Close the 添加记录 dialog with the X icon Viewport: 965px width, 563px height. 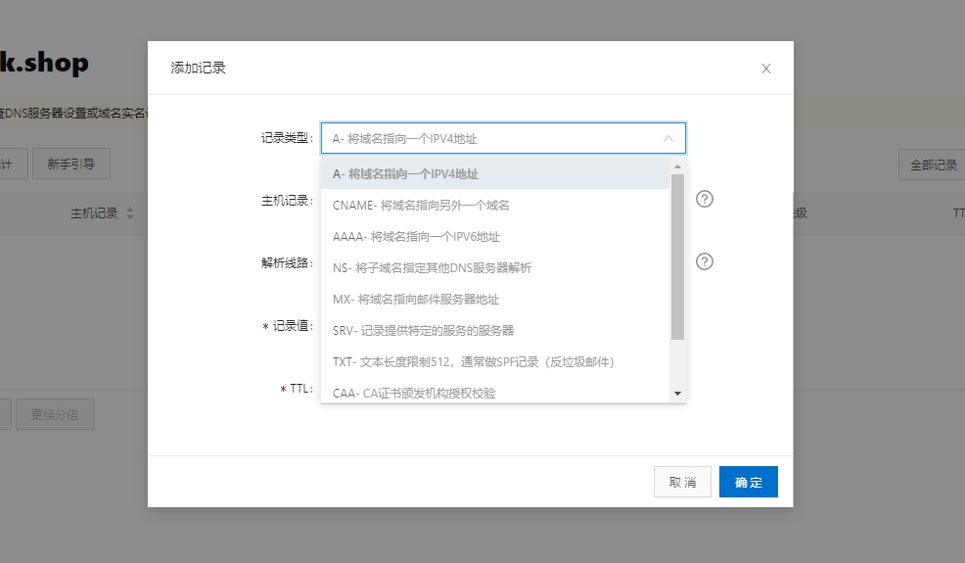point(765,69)
